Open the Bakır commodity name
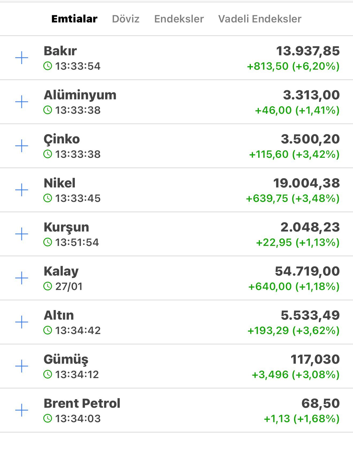353x455 pixels. coord(60,51)
